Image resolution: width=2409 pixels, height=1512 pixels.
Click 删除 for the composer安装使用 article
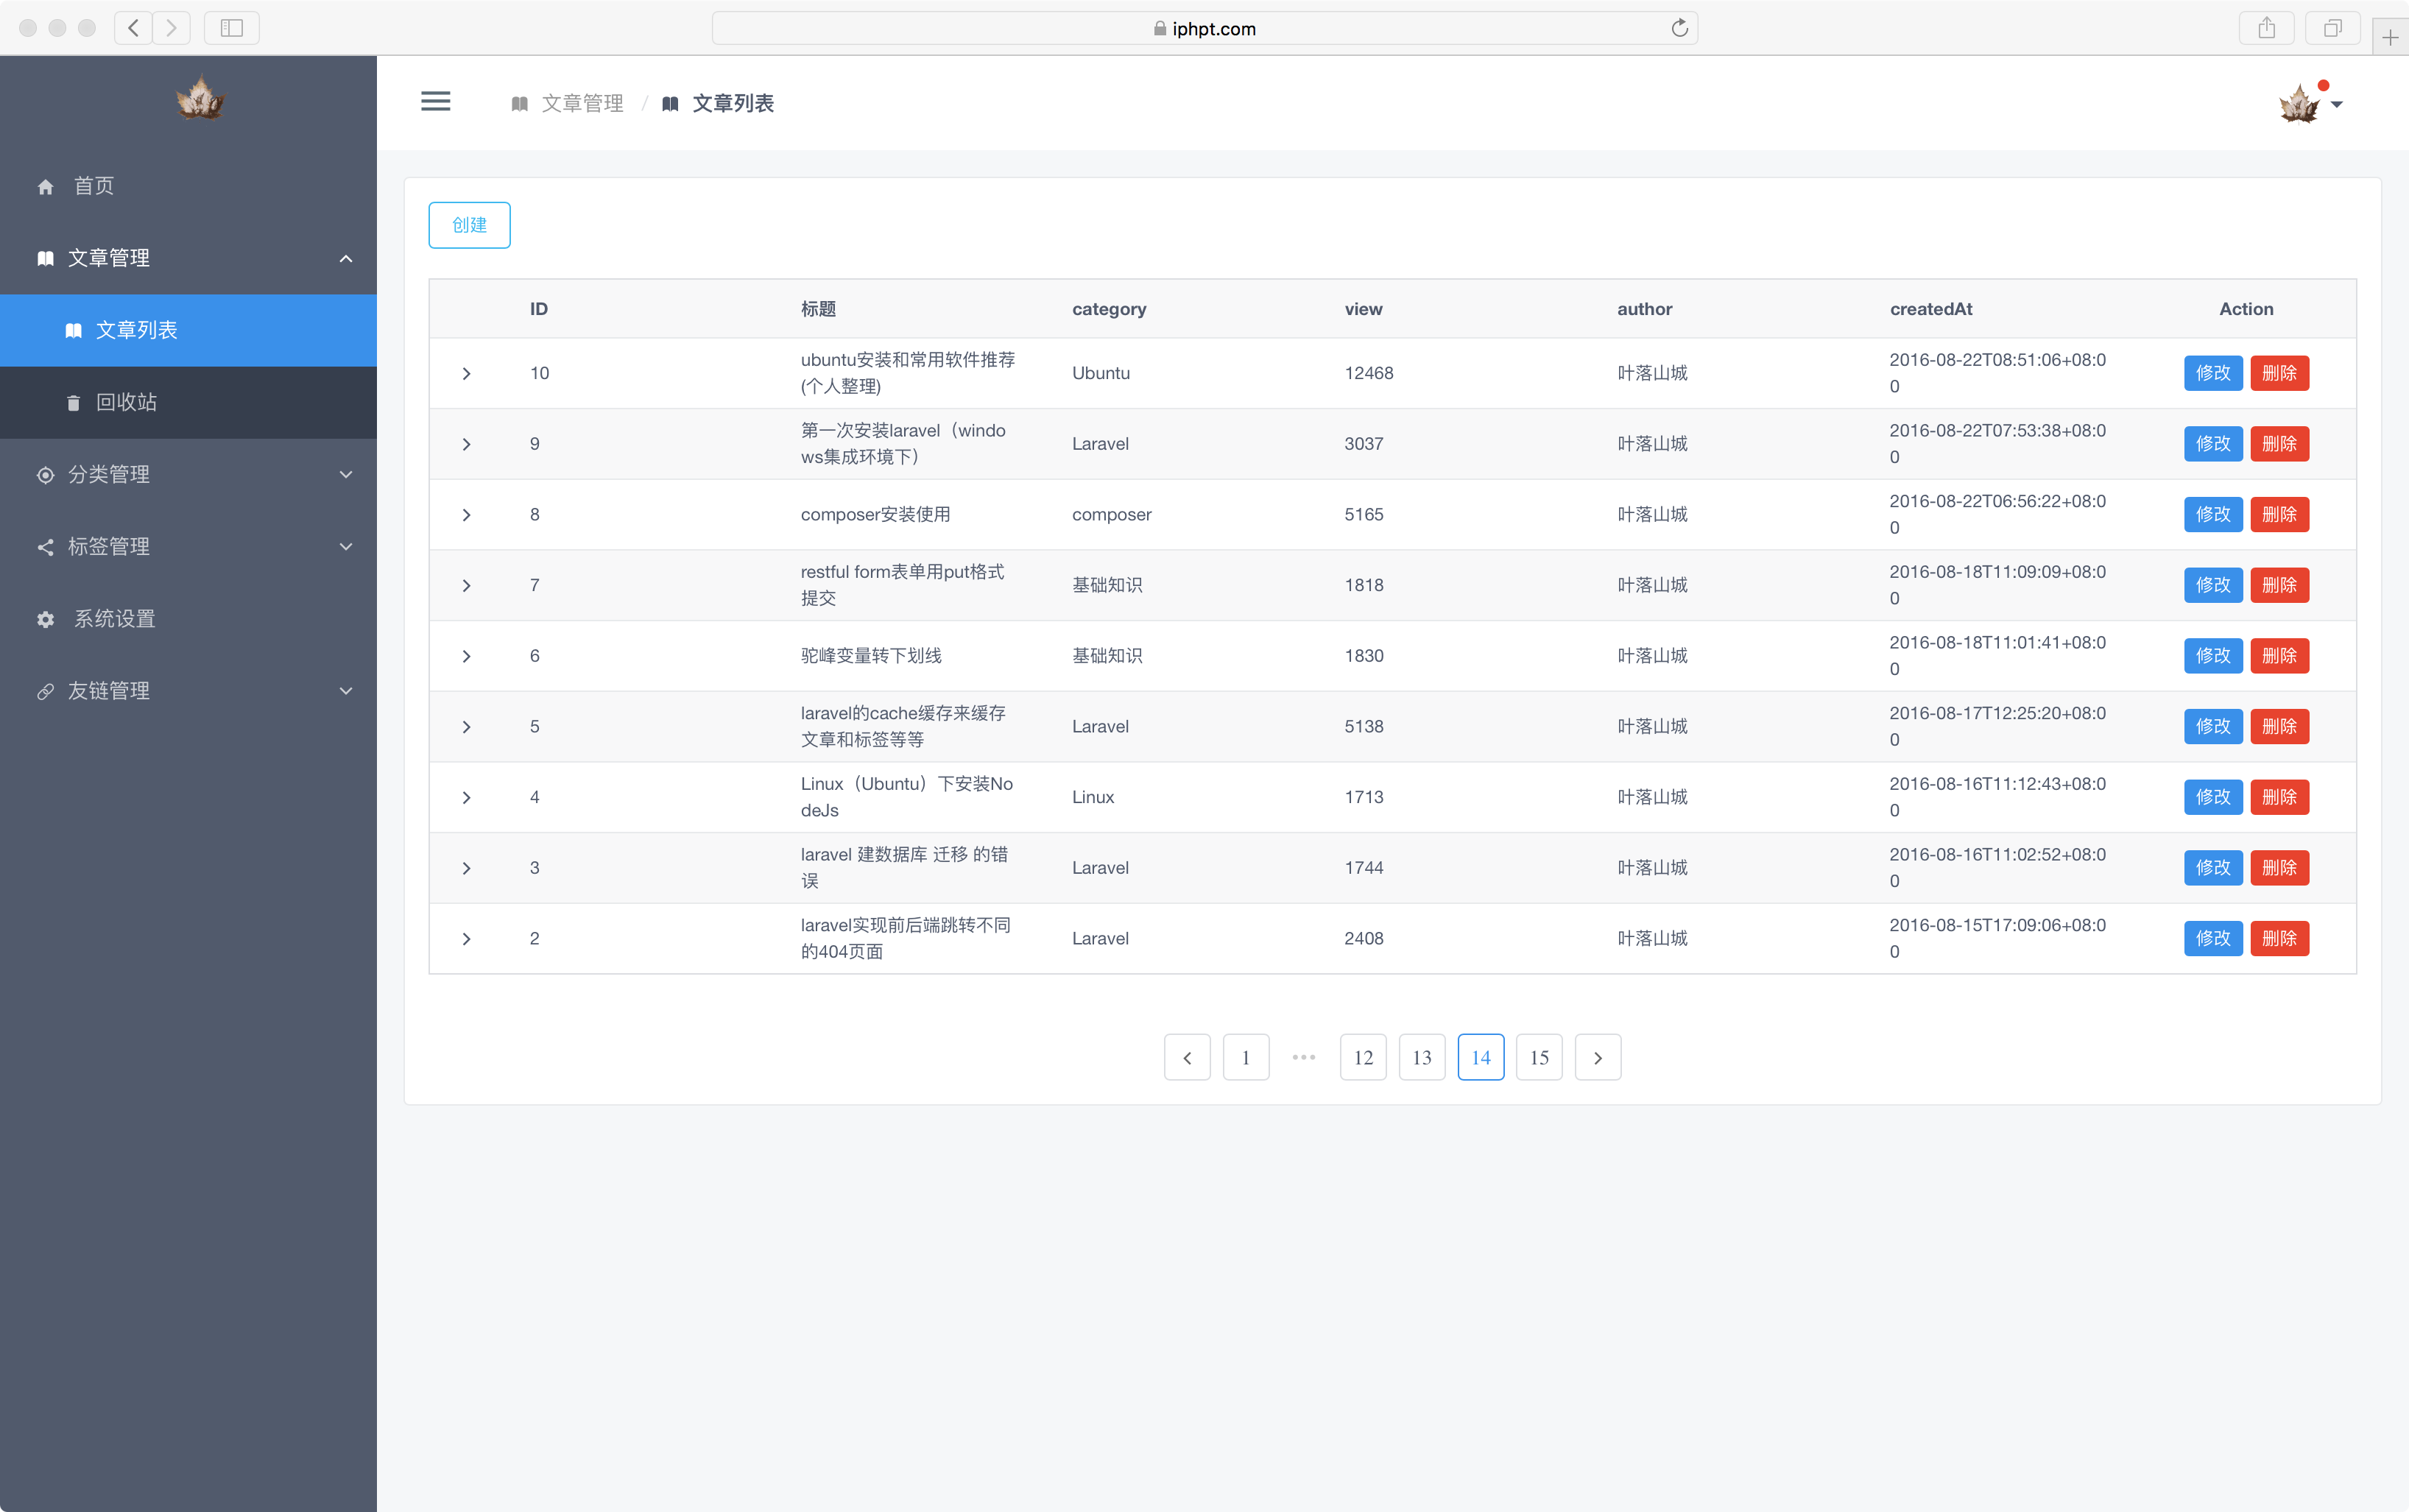(2279, 515)
